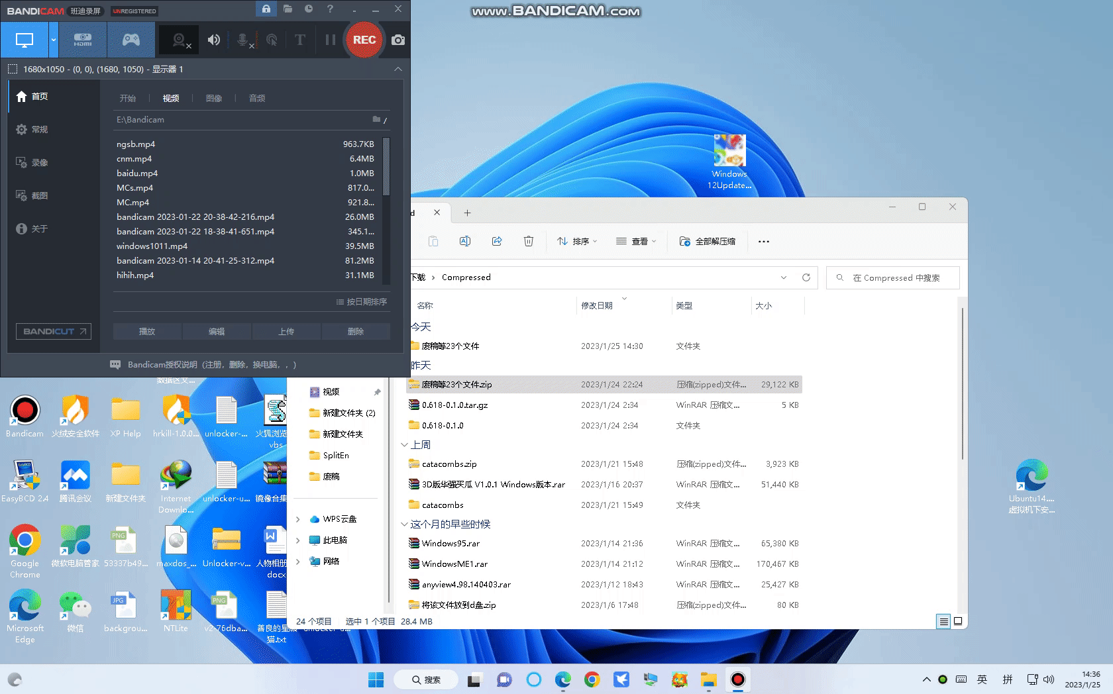Image resolution: width=1113 pixels, height=694 pixels.
Task: Select Bandicam screen recording mode
Action: [x=25, y=40]
